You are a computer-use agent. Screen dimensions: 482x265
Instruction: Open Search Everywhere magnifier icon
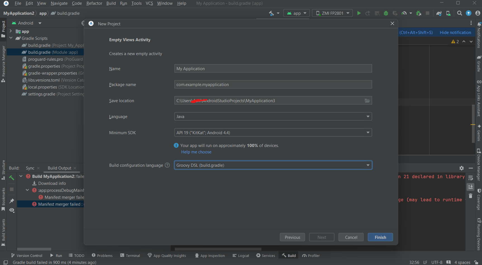[459, 13]
